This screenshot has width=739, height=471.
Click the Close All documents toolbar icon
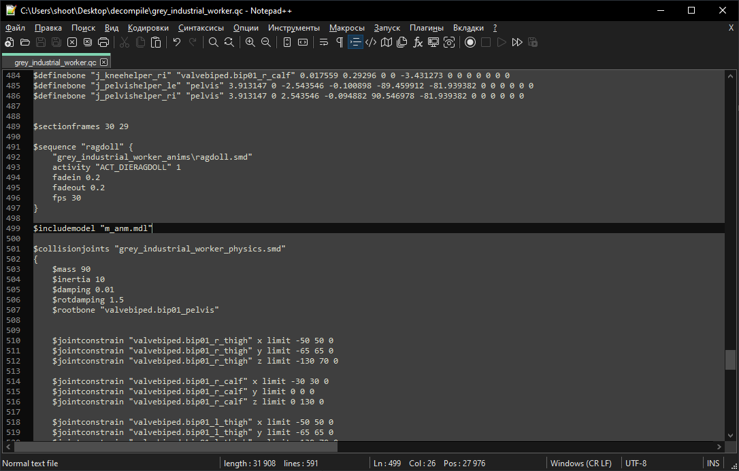coord(88,42)
